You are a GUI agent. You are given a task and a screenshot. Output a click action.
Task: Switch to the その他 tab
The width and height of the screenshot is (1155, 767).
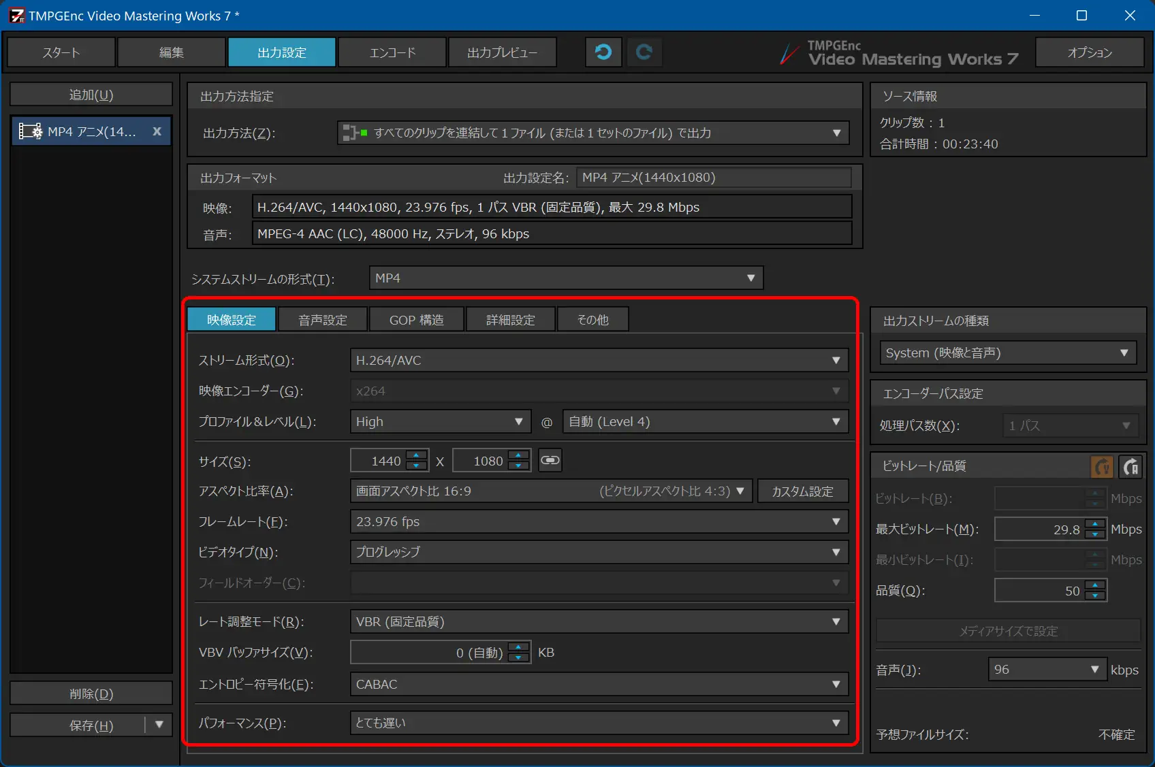593,320
